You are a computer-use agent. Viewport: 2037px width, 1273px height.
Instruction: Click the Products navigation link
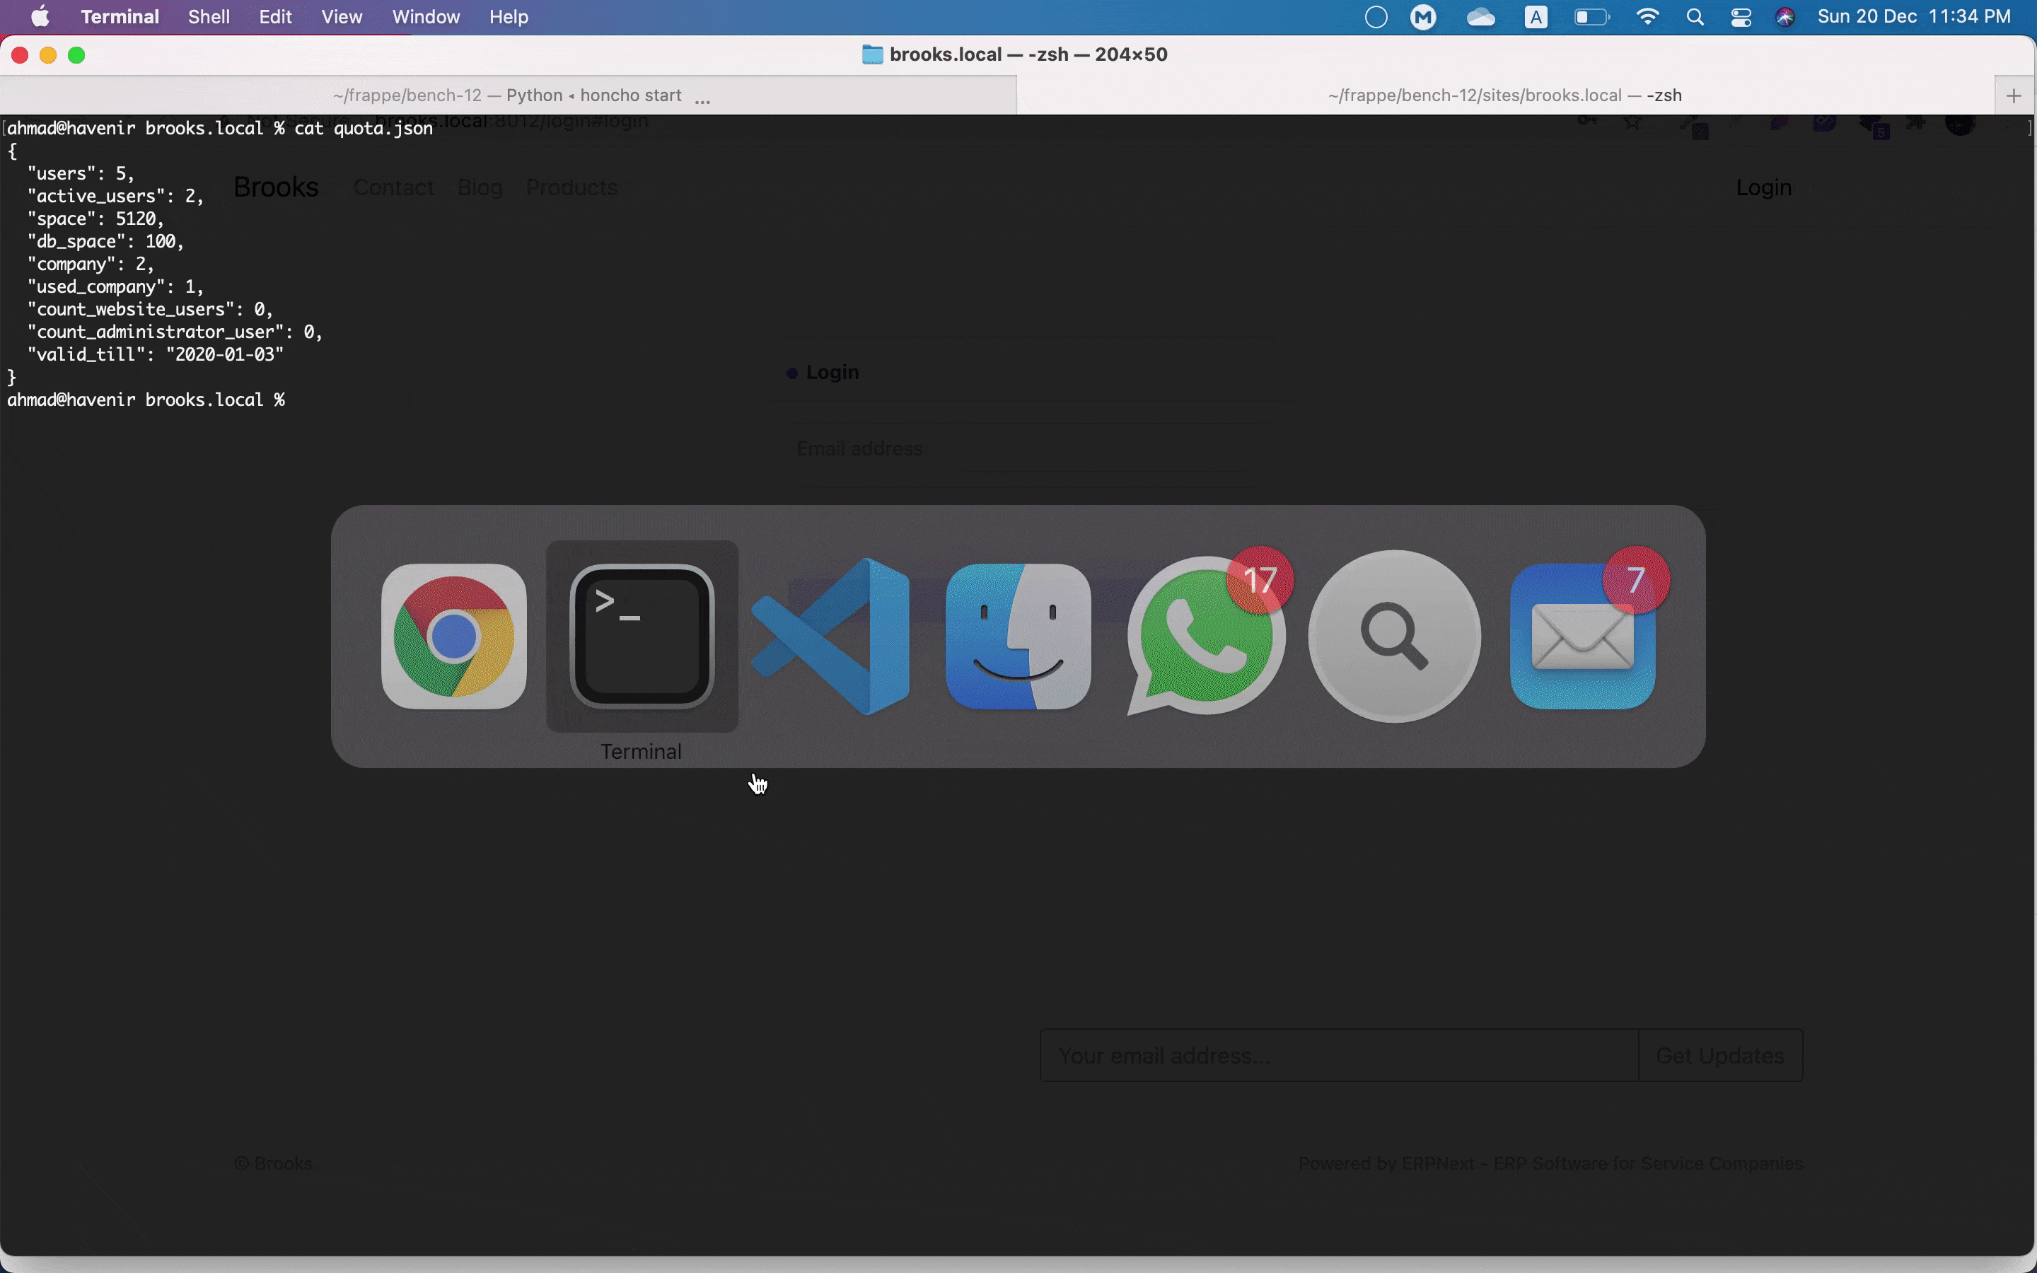coord(572,187)
